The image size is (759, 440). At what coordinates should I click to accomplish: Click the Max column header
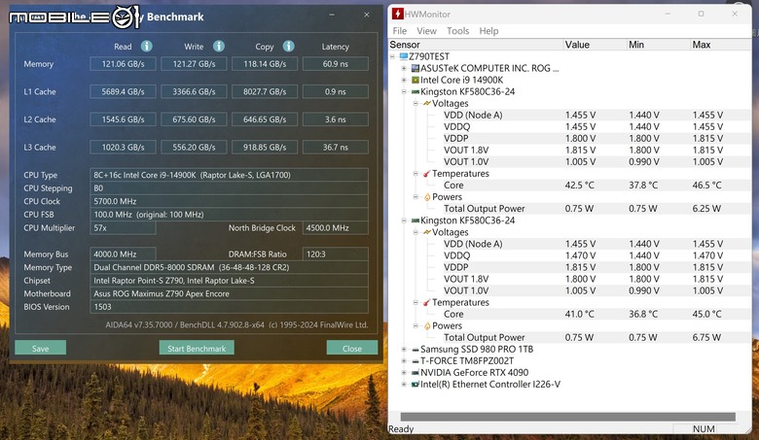(721, 45)
